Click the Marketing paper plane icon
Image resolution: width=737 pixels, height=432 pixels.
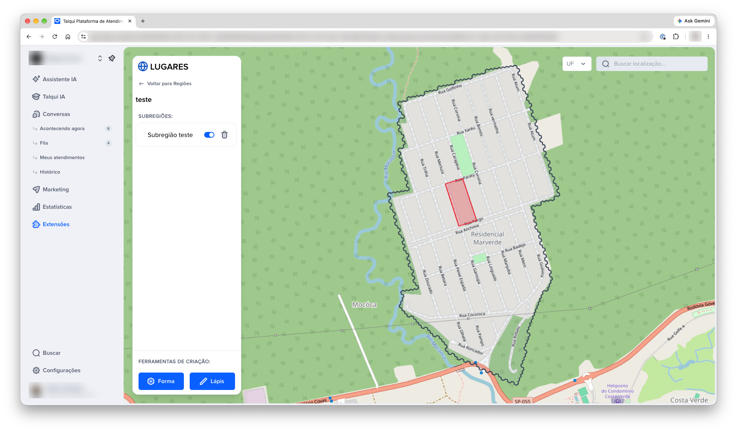(x=36, y=189)
